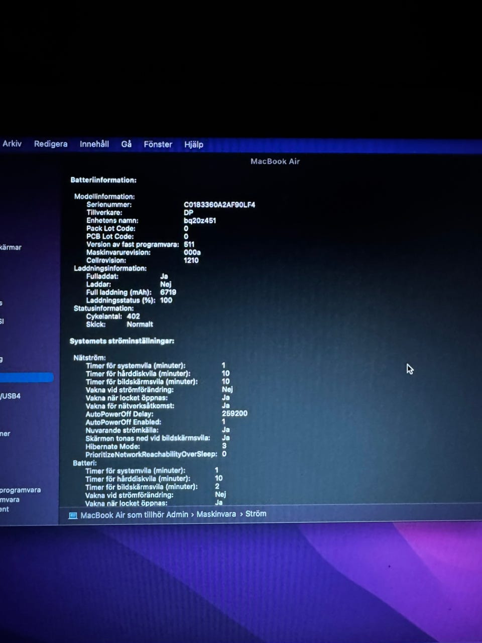
Task: Click Maskinvara in the path bar
Action: coord(216,514)
